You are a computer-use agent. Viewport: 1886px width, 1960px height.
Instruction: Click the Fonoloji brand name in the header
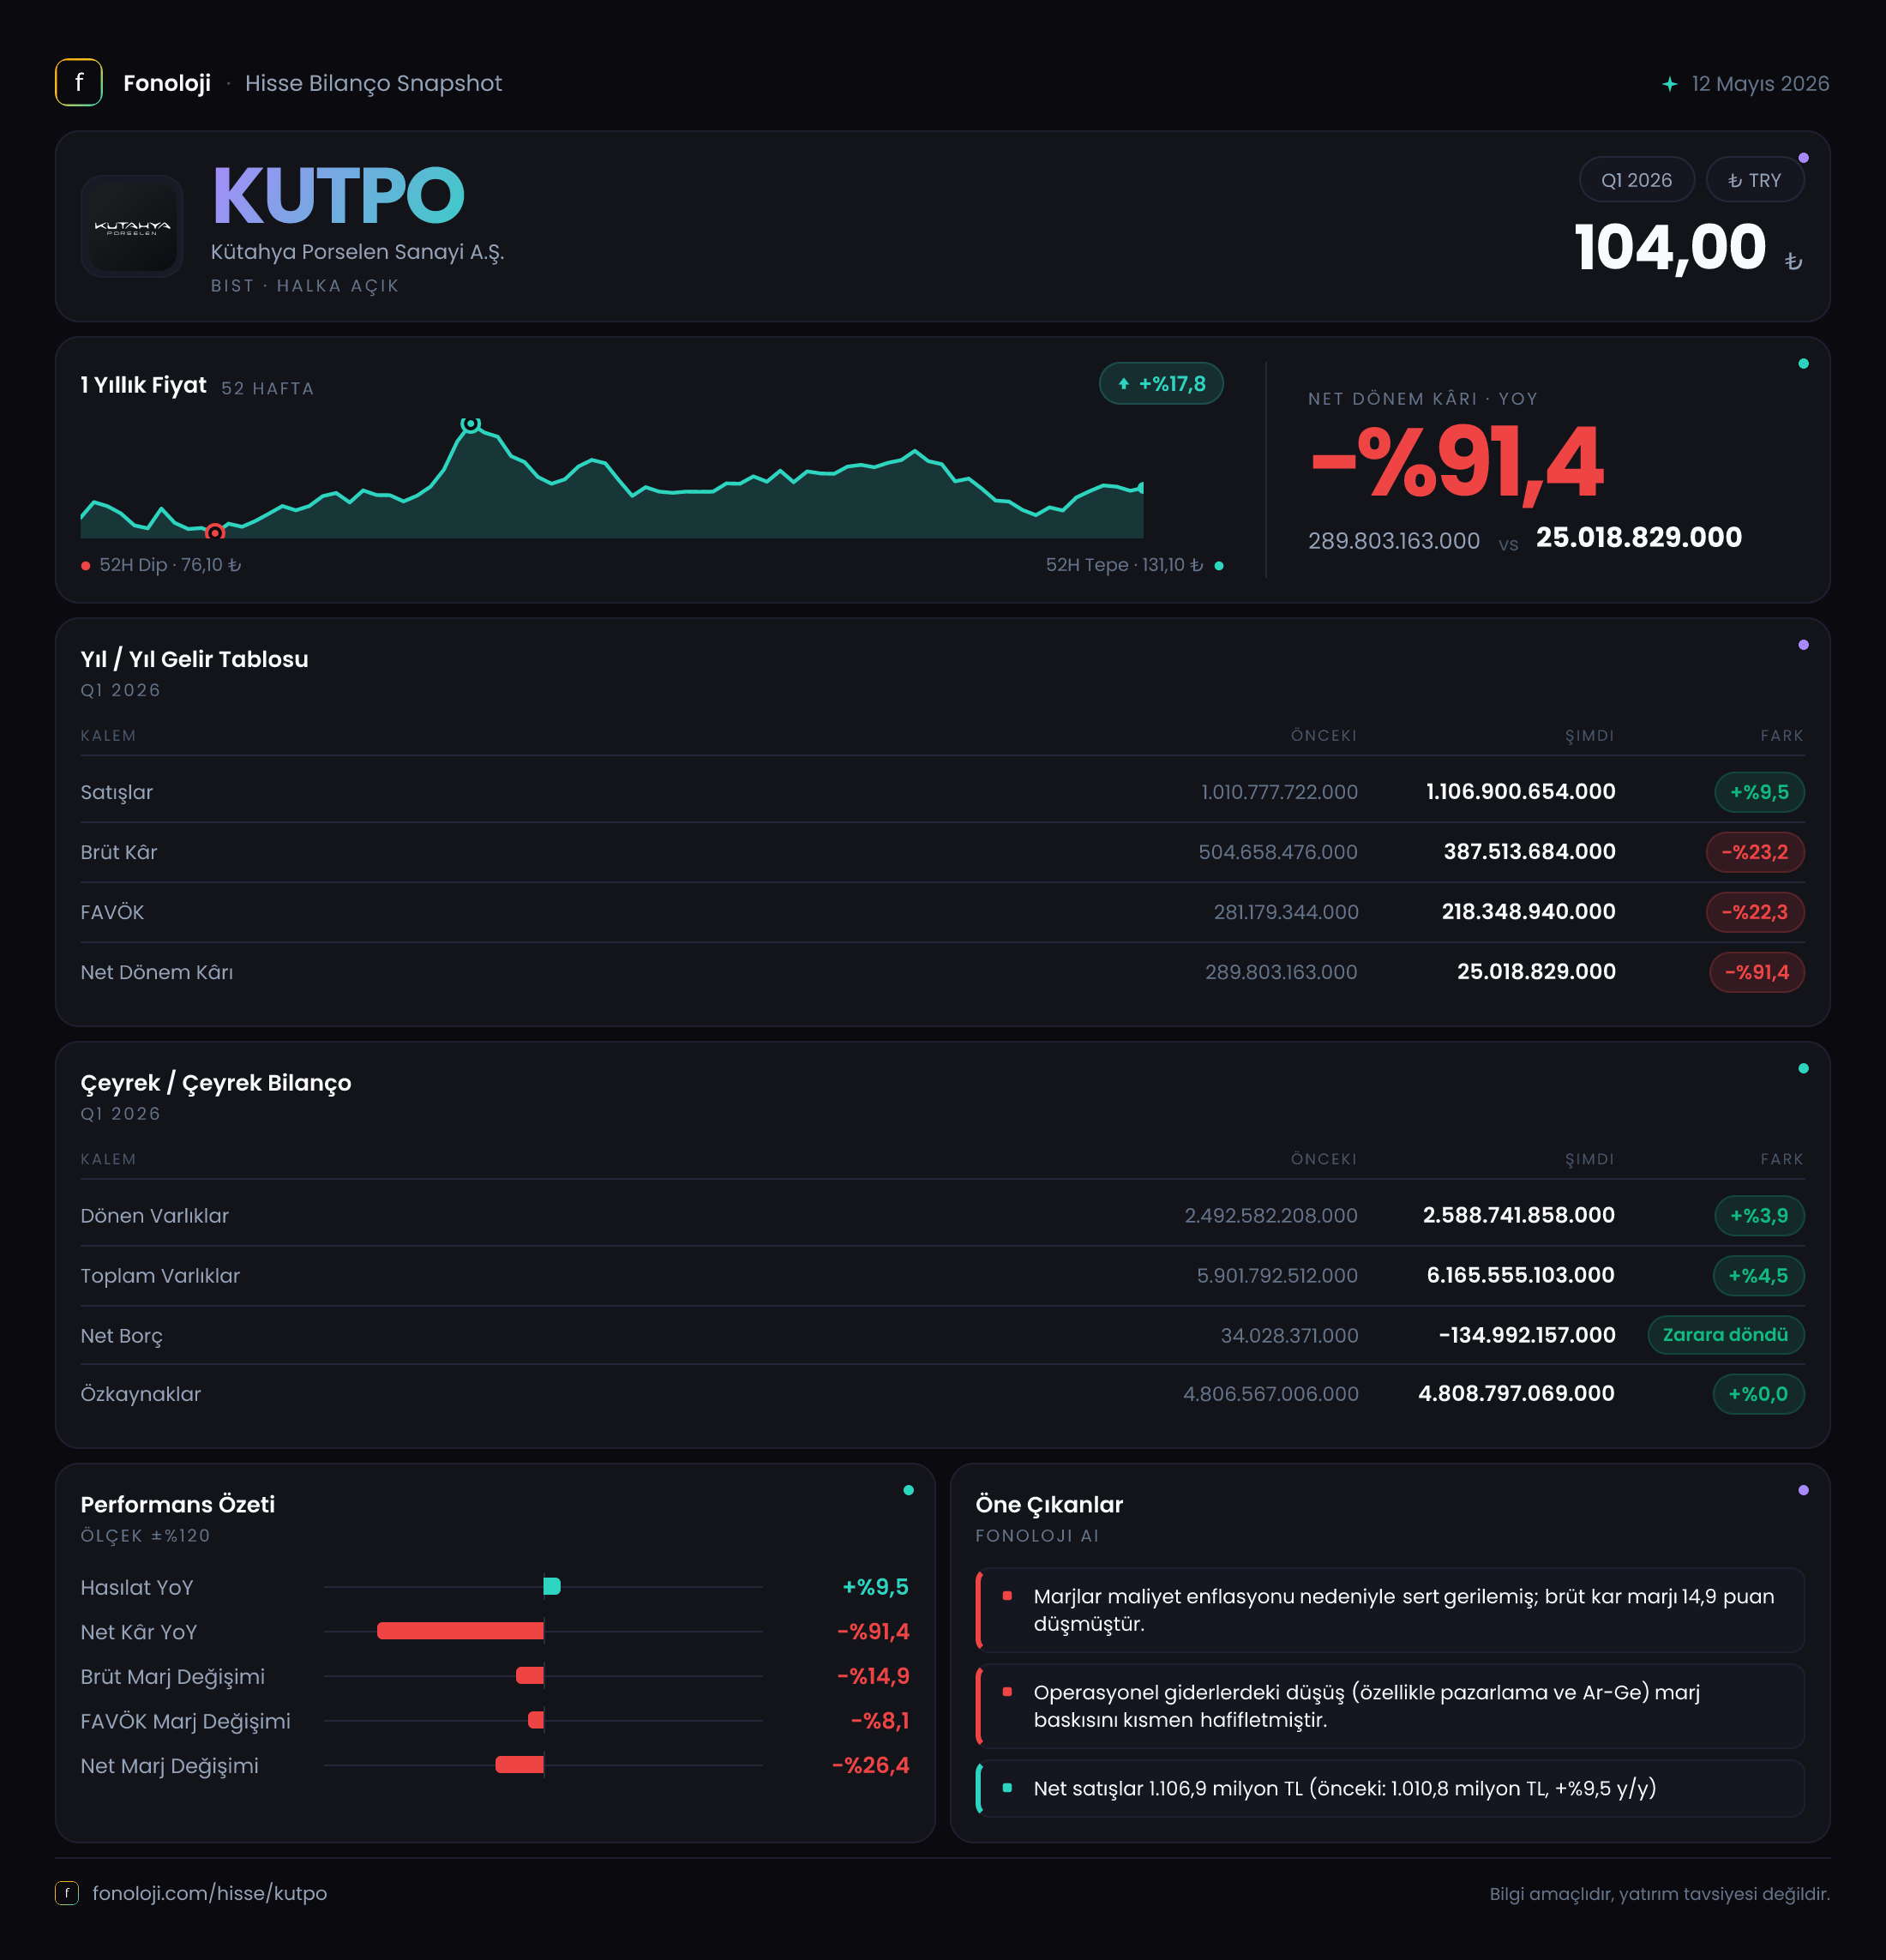[167, 83]
